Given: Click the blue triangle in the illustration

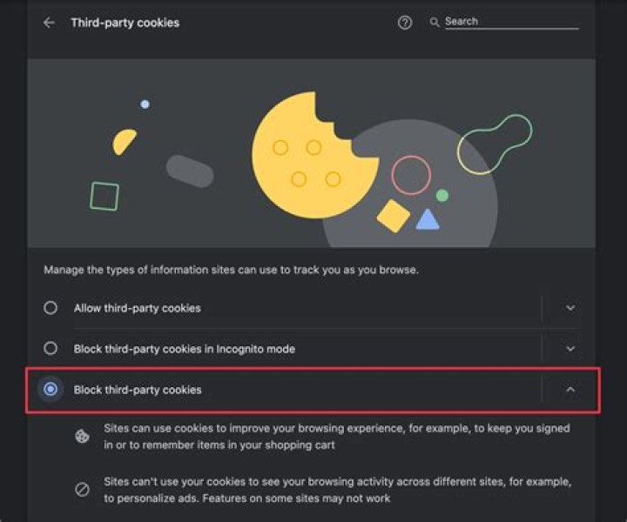Looking at the screenshot, I should point(427,218).
